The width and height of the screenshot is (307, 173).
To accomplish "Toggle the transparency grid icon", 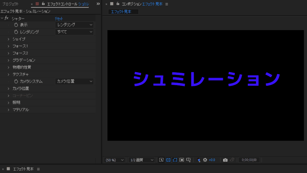I will (168, 160).
